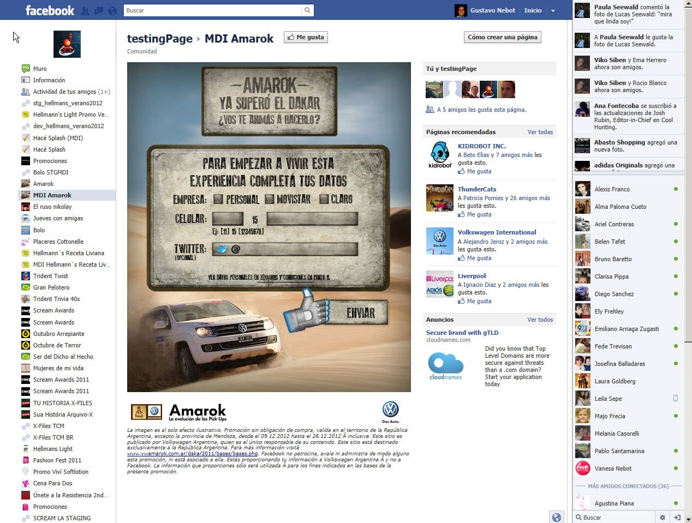Open Muro in the left sidebar
Screen dimensions: 692x523
click(x=40, y=69)
